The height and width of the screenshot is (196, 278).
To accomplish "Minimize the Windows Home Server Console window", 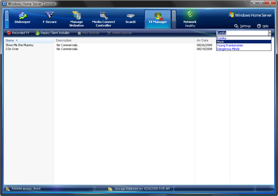I will [254, 3].
